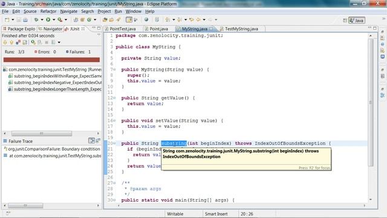Click the Test Run History icon
Viewport: 387px width, 218px height.
53,42
